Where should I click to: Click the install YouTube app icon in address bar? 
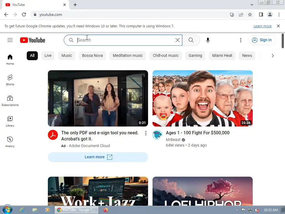232,14
